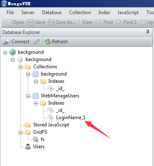Click the Users person icon
Viewport: 154px width, 166px height.
point(28,147)
